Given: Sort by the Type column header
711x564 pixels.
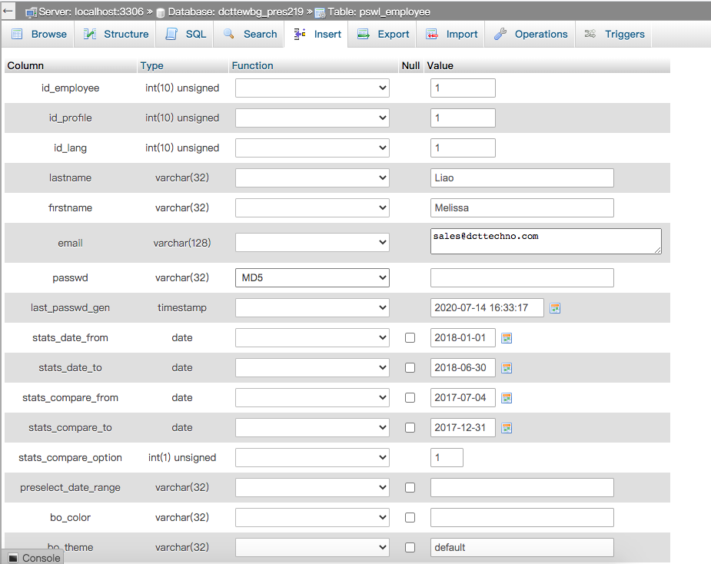Looking at the screenshot, I should click(152, 66).
